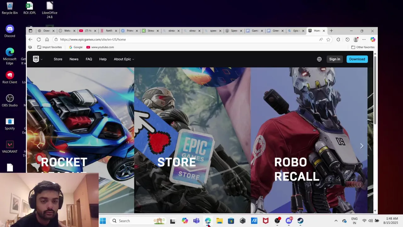403x227 pixels.
Task: Click the language globe icon
Action: [319, 59]
